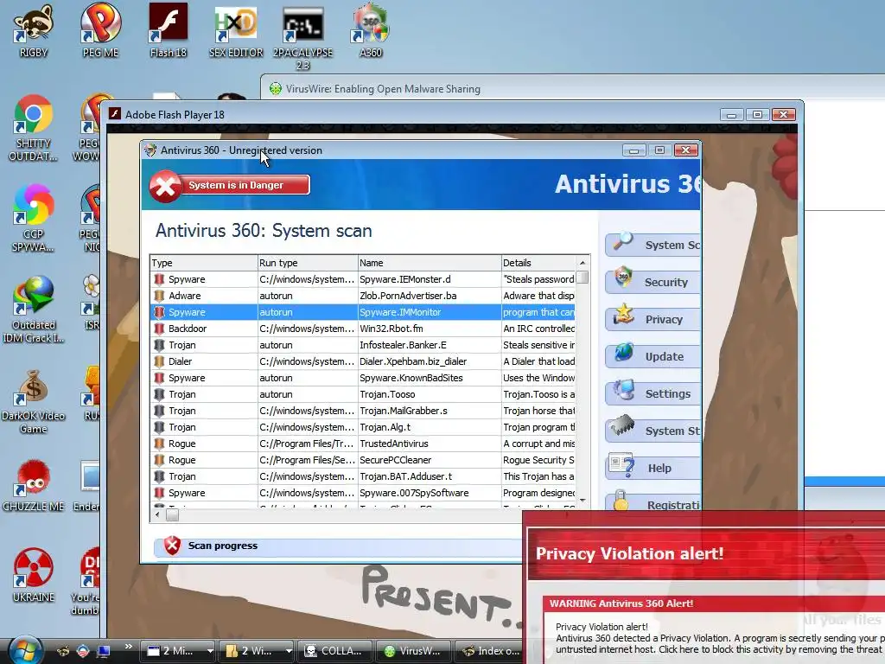Click the Update sidebar button
The height and width of the screenshot is (664, 885).
653,357
